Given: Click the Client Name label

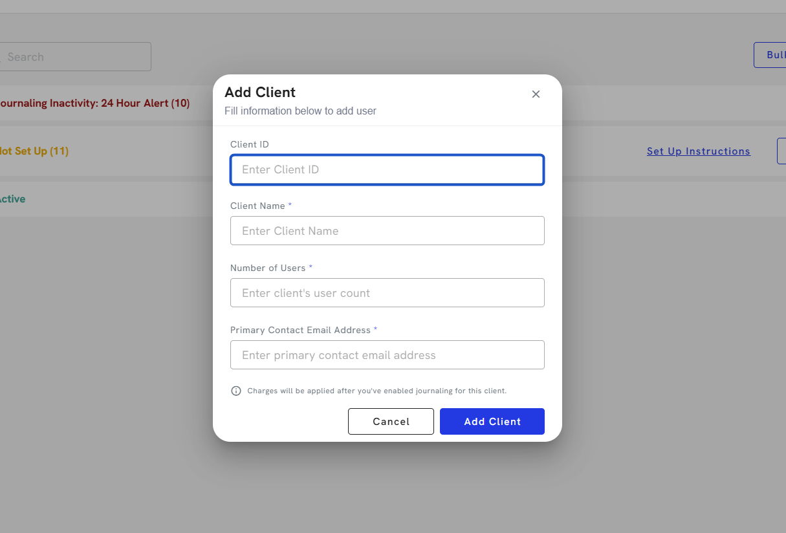Looking at the screenshot, I should [x=257, y=206].
